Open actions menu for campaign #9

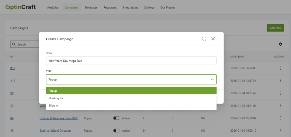(280, 93)
